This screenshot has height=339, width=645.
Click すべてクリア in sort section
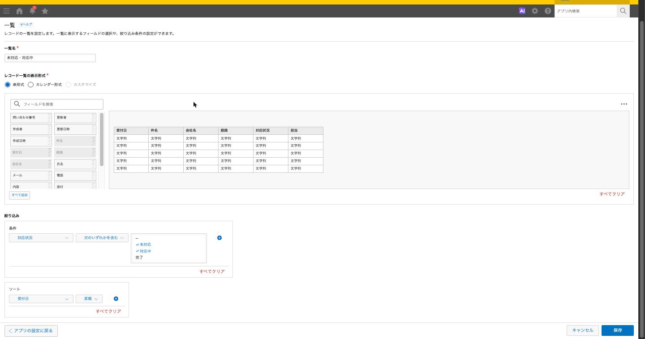[x=108, y=311]
